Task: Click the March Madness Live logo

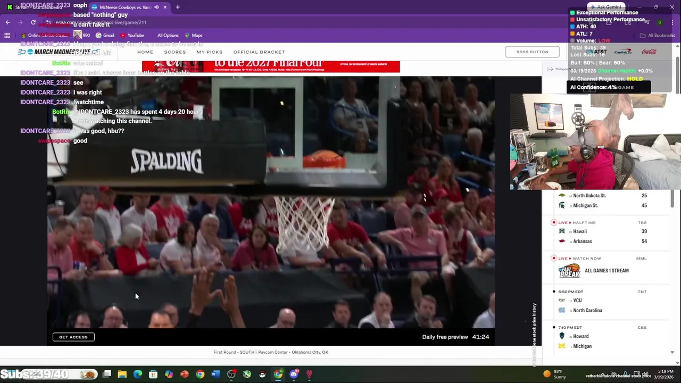Action: [x=59, y=52]
